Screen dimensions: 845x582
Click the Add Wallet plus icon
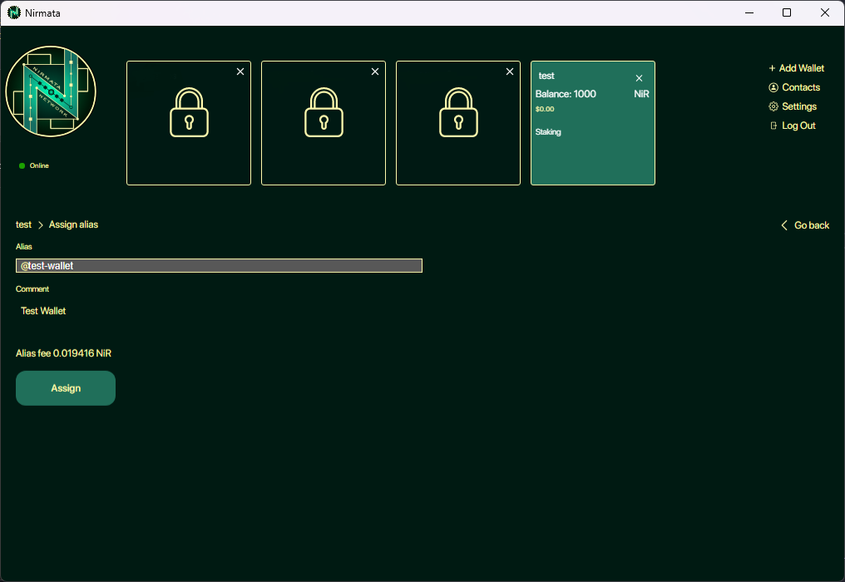tap(772, 67)
